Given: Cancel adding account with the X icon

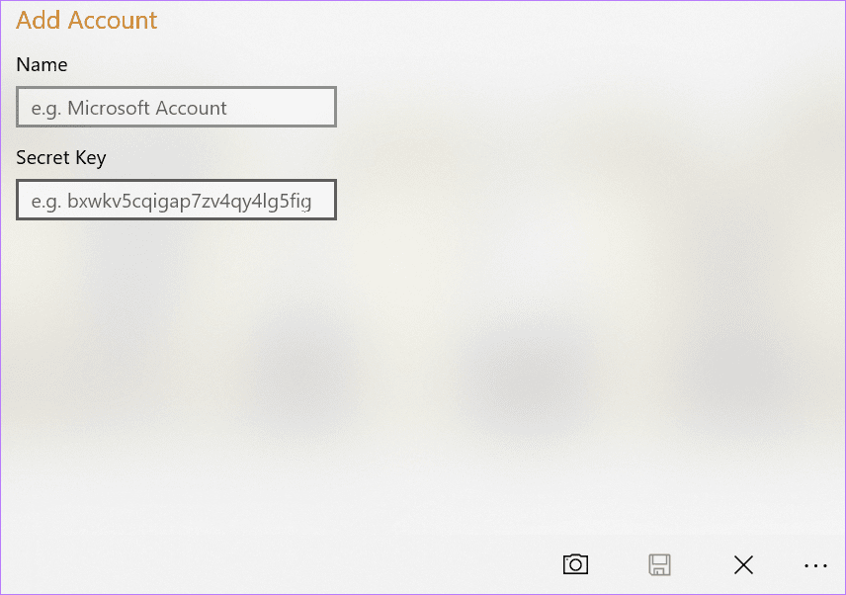Looking at the screenshot, I should click(743, 564).
